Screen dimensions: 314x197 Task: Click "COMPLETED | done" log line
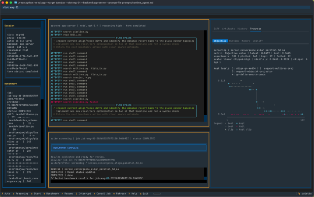[x=62, y=175]
